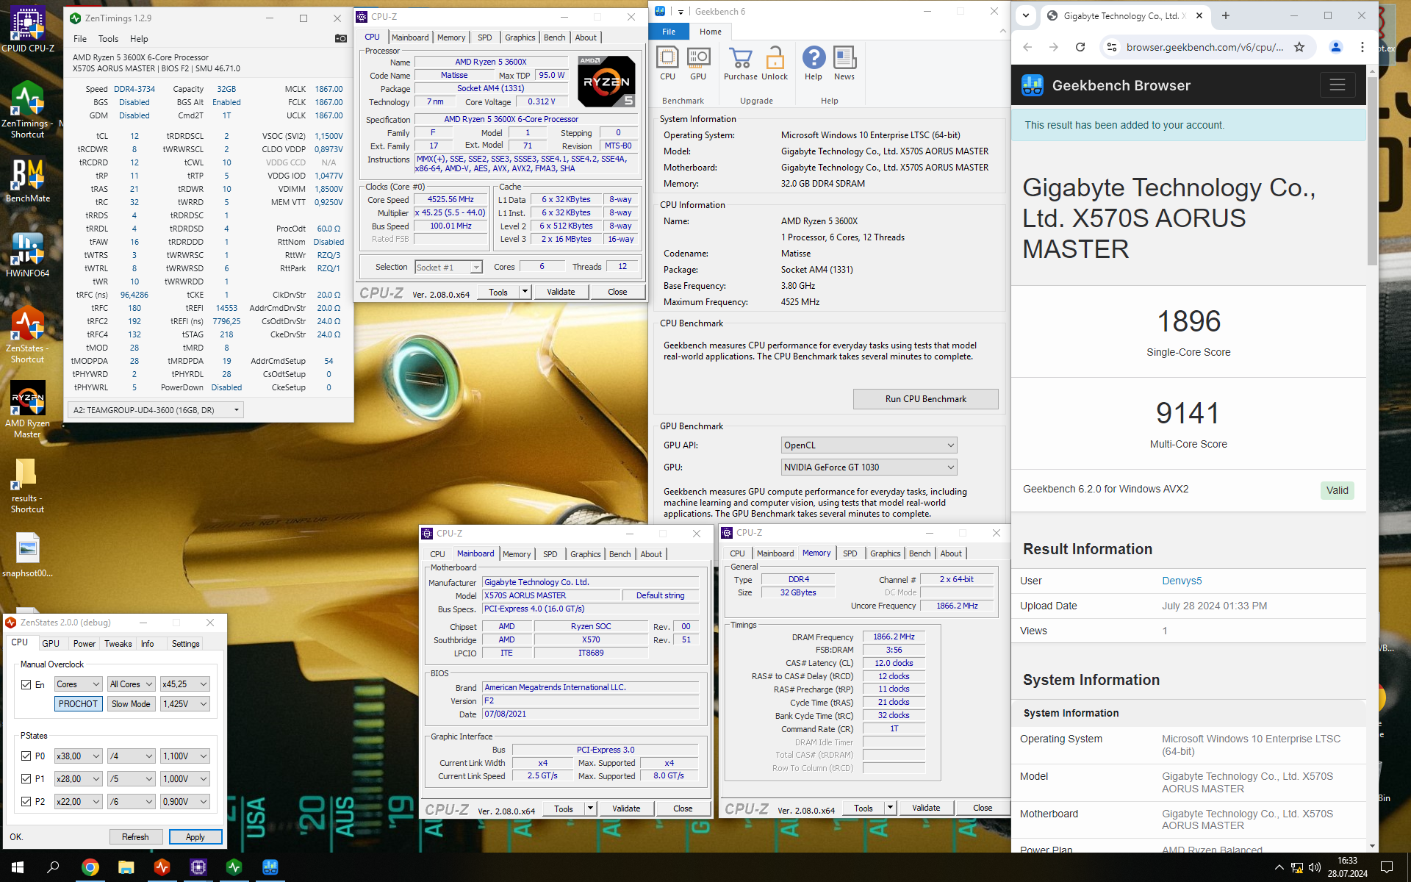
Task: Bookmark this page with star icon
Action: 1299,47
